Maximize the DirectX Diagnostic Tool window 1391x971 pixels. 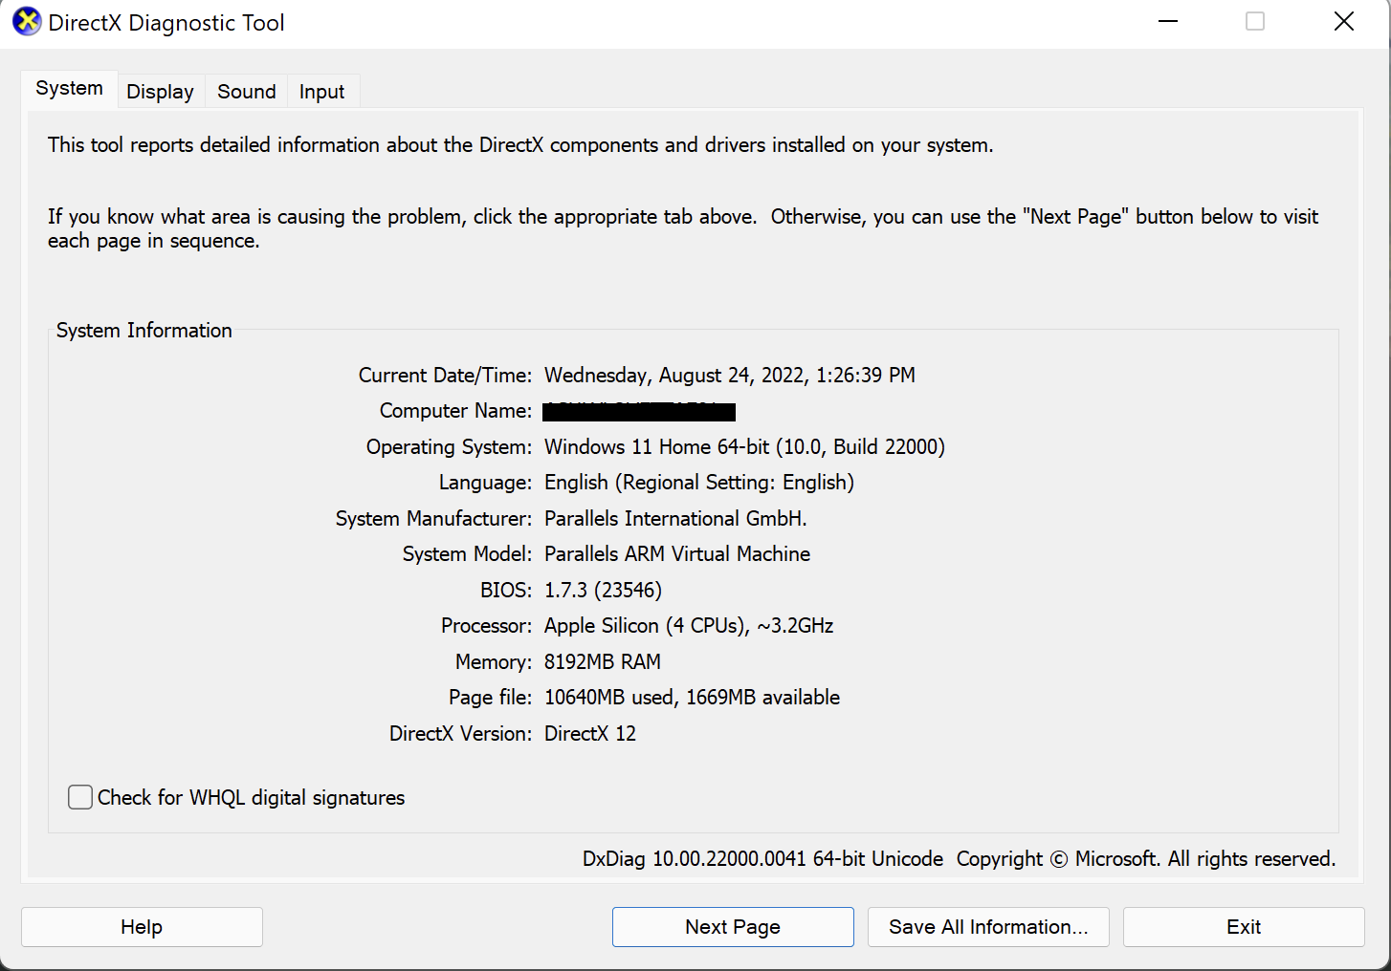(x=1255, y=22)
